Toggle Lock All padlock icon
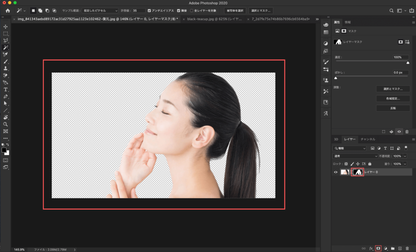This screenshot has width=416, height=252. (x=370, y=164)
